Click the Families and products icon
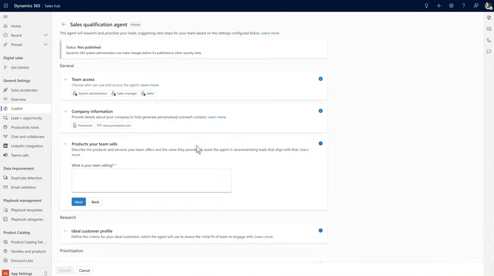The width and height of the screenshot is (494, 276). point(6,251)
